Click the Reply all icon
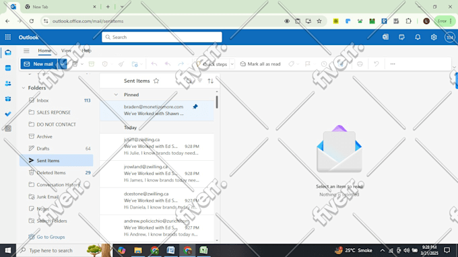This screenshot has height=257, width=458. pos(168,64)
